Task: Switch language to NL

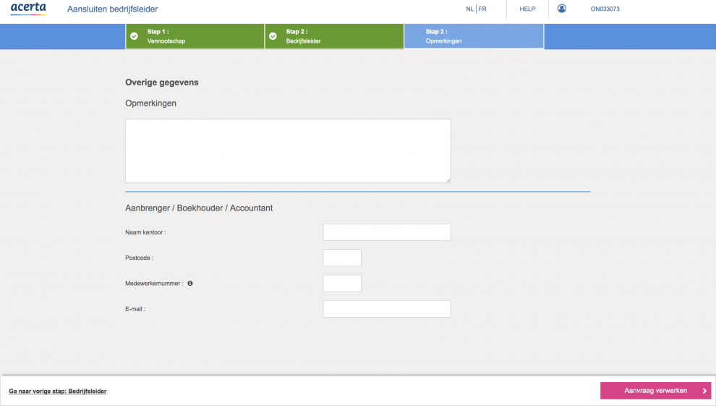Action: tap(470, 9)
